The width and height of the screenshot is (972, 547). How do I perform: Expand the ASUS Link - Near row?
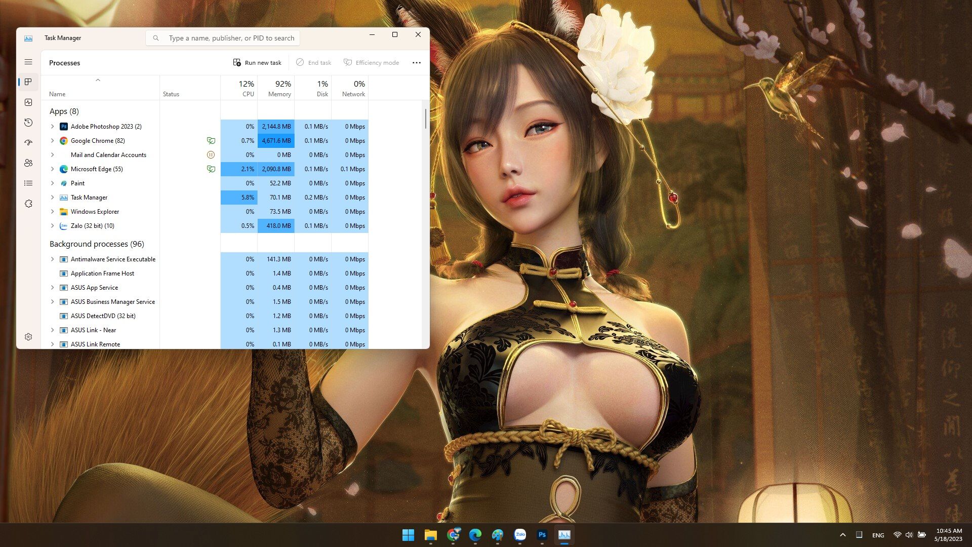coord(53,330)
